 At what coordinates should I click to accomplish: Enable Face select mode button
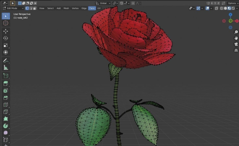pos(35,8)
